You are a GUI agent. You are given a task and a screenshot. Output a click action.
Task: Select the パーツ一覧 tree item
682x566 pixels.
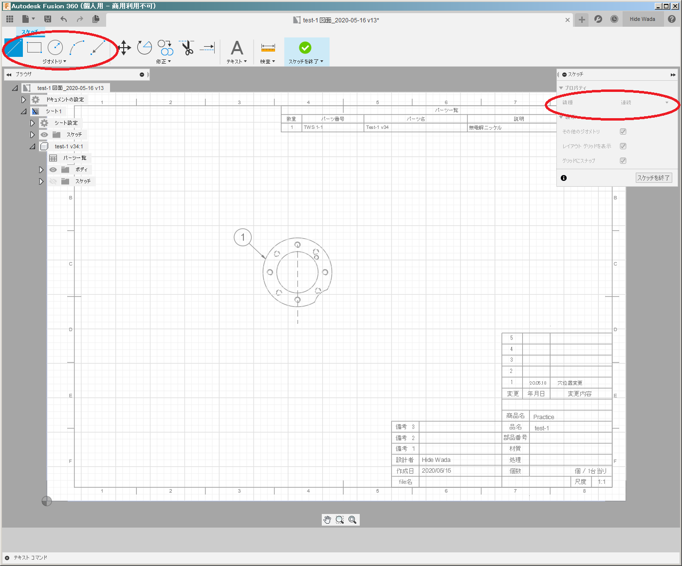coord(74,158)
